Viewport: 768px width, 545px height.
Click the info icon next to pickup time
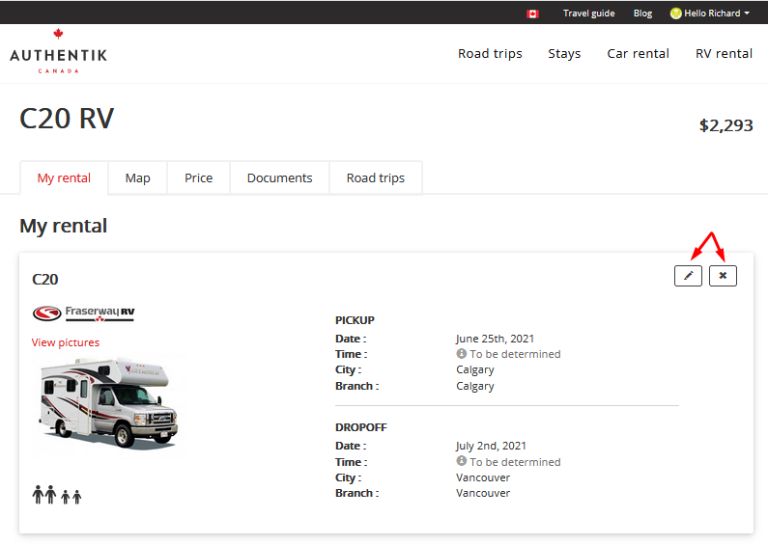461,353
